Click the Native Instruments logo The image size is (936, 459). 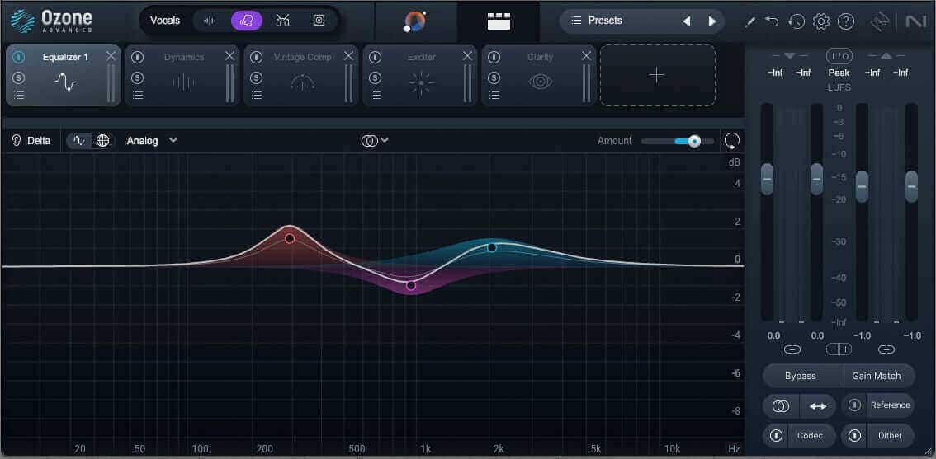point(915,22)
